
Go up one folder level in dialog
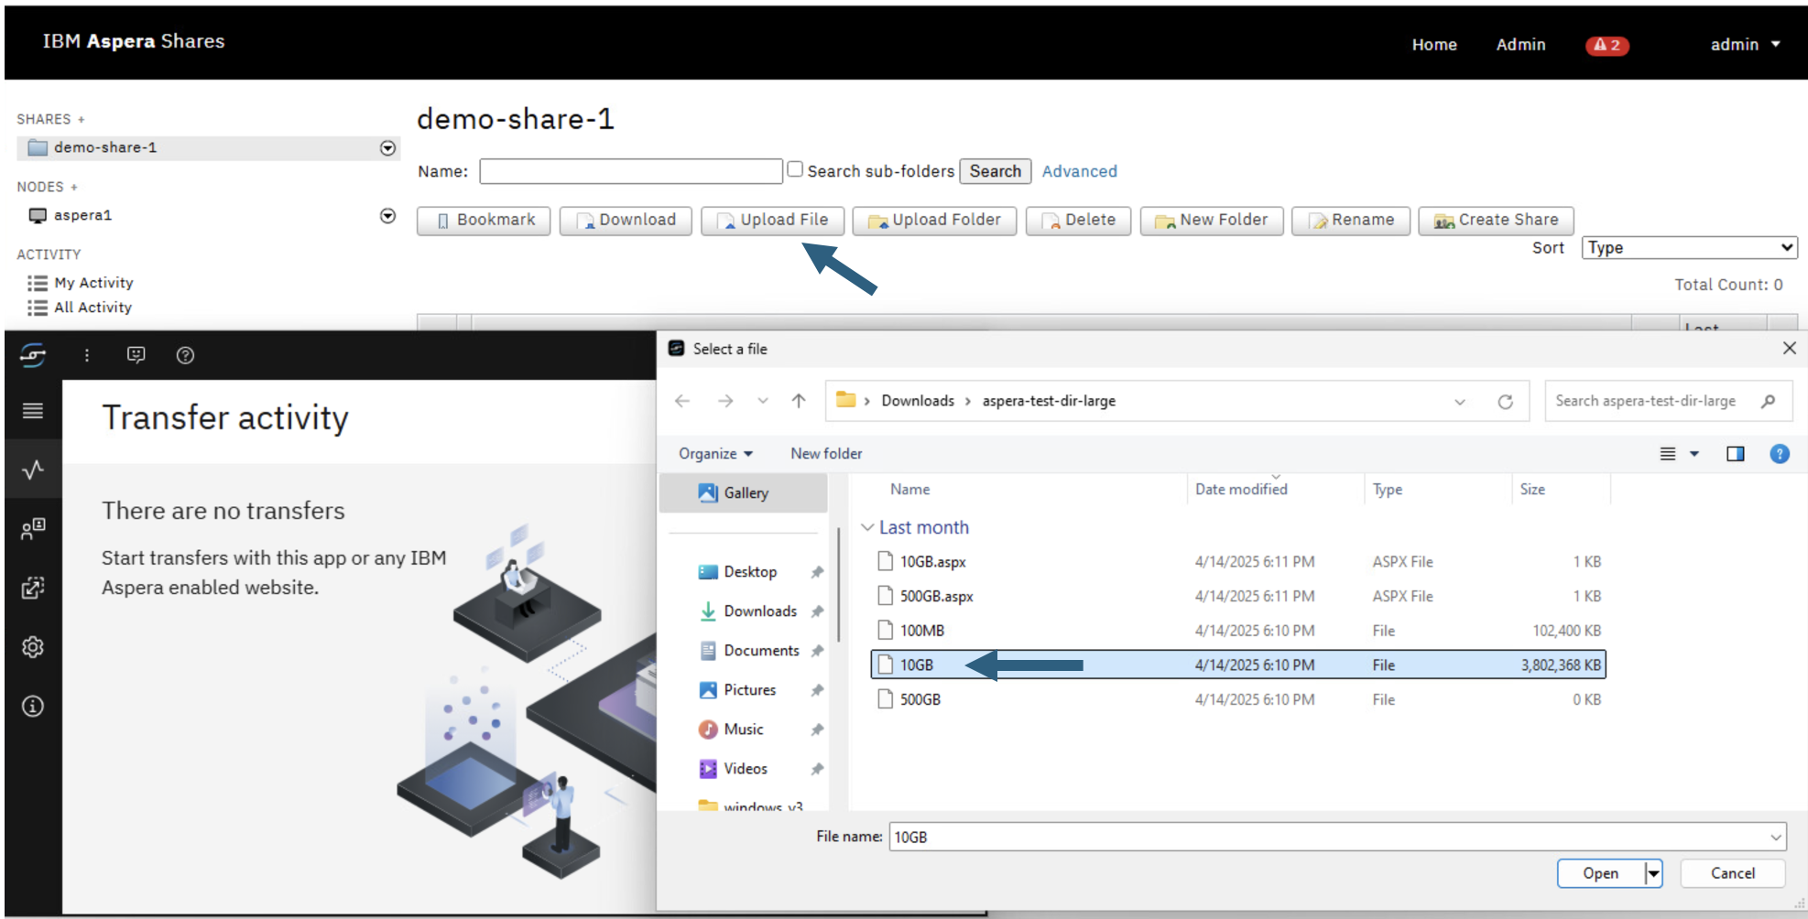coord(799,401)
